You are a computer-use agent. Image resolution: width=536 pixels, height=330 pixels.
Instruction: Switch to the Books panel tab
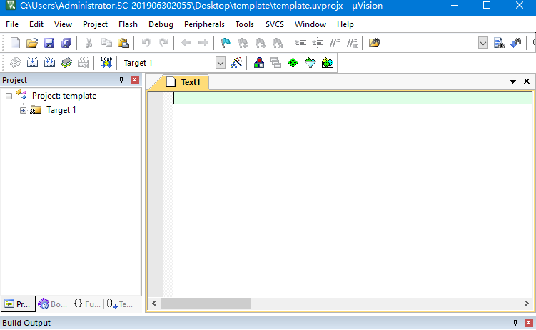[53, 304]
